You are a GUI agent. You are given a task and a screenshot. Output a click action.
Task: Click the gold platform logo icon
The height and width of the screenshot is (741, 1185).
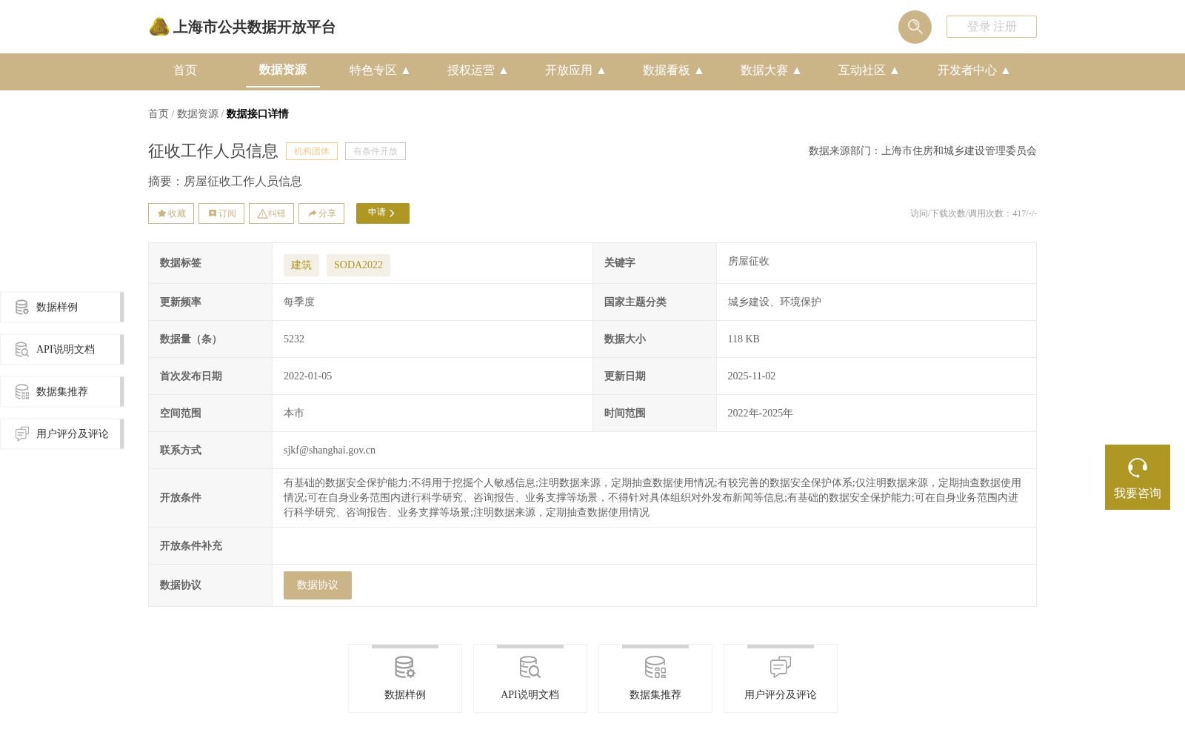tap(159, 27)
